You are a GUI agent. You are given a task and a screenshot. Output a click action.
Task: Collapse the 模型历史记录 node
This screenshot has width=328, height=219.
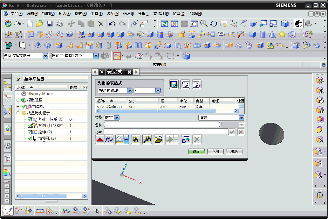pos(18,113)
